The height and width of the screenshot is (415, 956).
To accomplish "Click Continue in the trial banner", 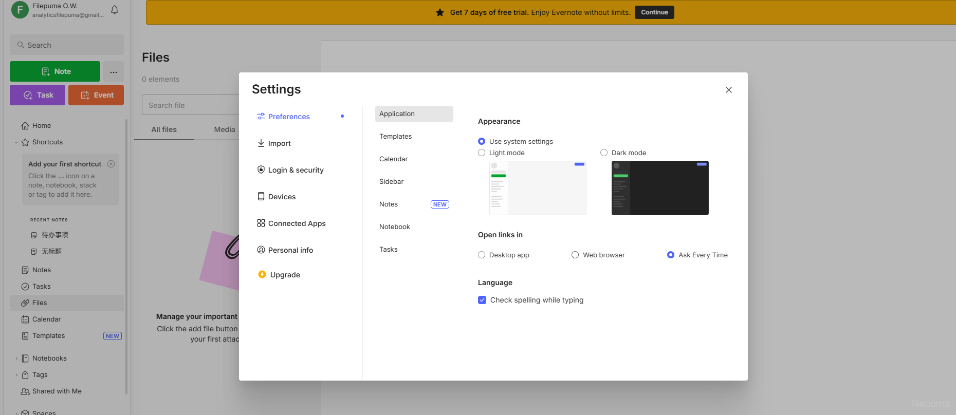I will click(x=654, y=12).
